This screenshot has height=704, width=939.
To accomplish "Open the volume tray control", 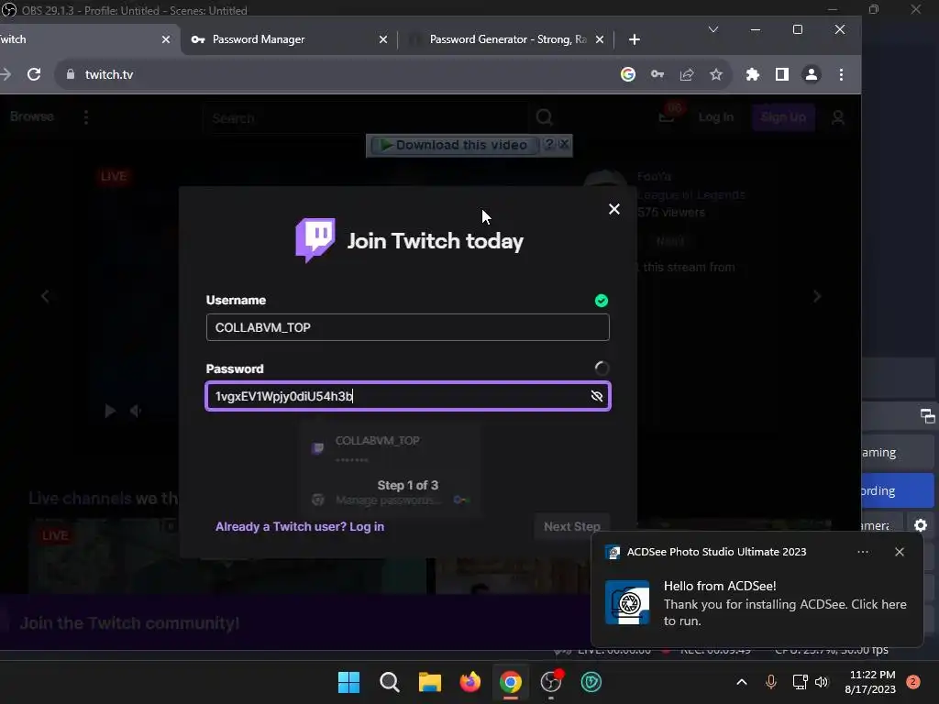I will tap(822, 682).
